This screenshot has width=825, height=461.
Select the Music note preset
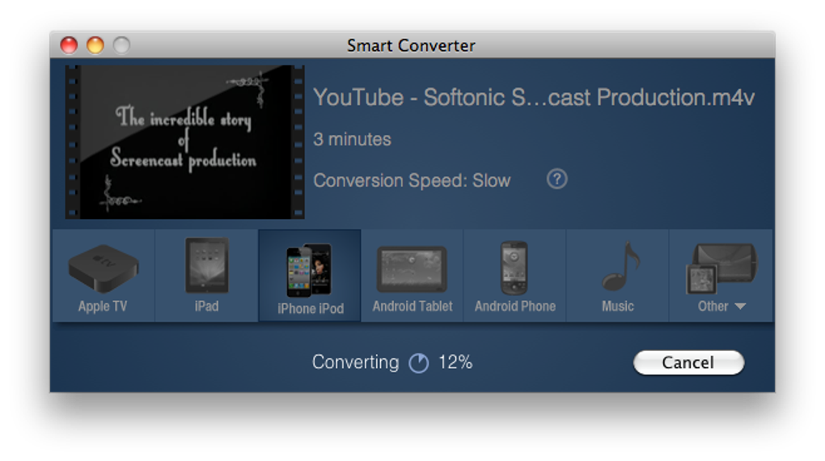click(618, 276)
